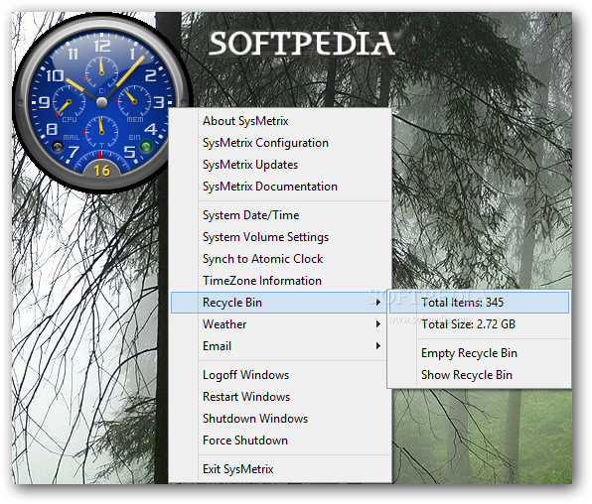
Task: Choose Empty Recycle Bin
Action: tap(479, 353)
